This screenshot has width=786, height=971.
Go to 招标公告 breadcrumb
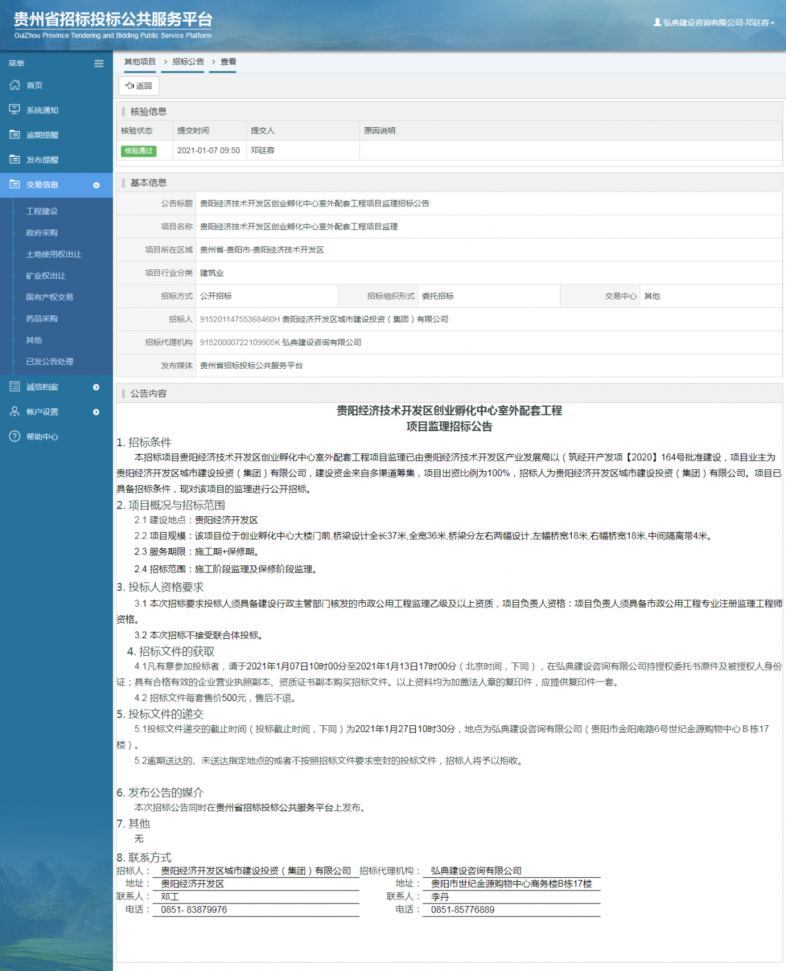(x=188, y=62)
